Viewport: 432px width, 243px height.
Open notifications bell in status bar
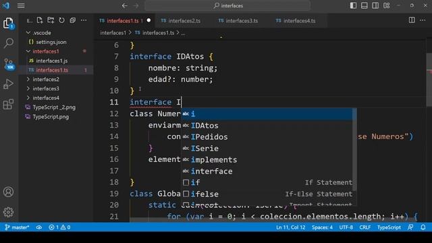point(423,227)
